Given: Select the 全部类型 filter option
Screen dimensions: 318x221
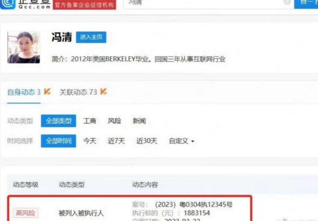Looking at the screenshot, I should [x=58, y=121].
